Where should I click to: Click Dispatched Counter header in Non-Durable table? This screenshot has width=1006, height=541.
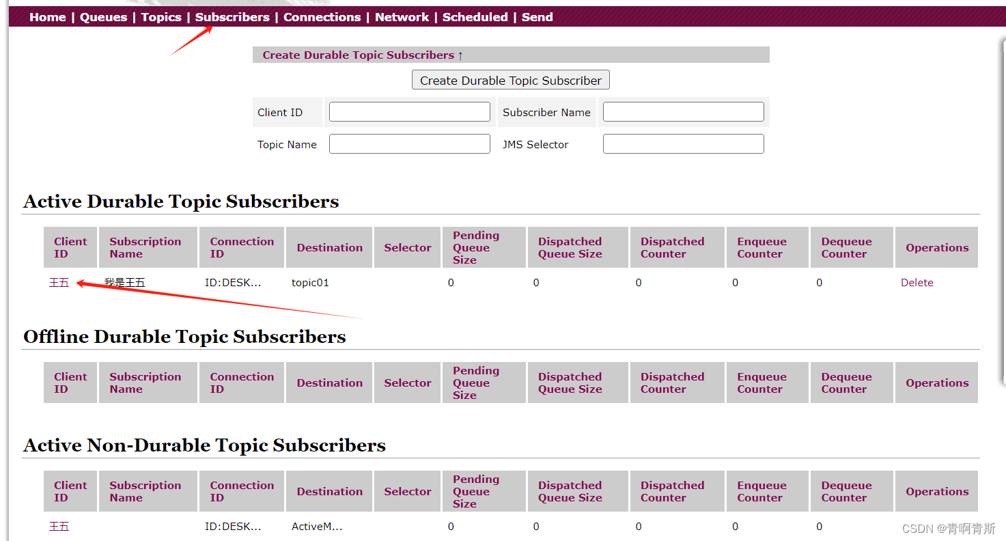677,491
